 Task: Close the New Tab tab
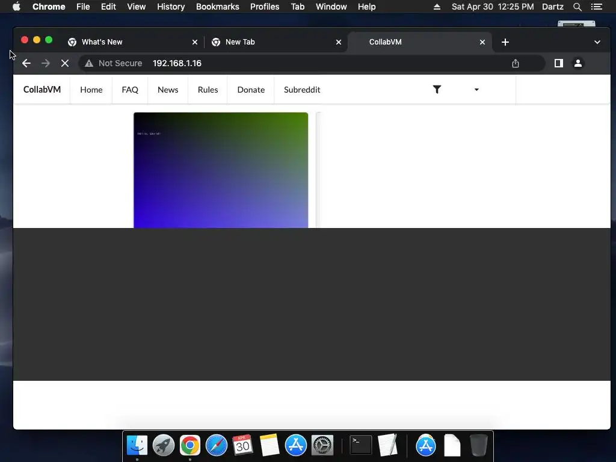click(x=339, y=42)
